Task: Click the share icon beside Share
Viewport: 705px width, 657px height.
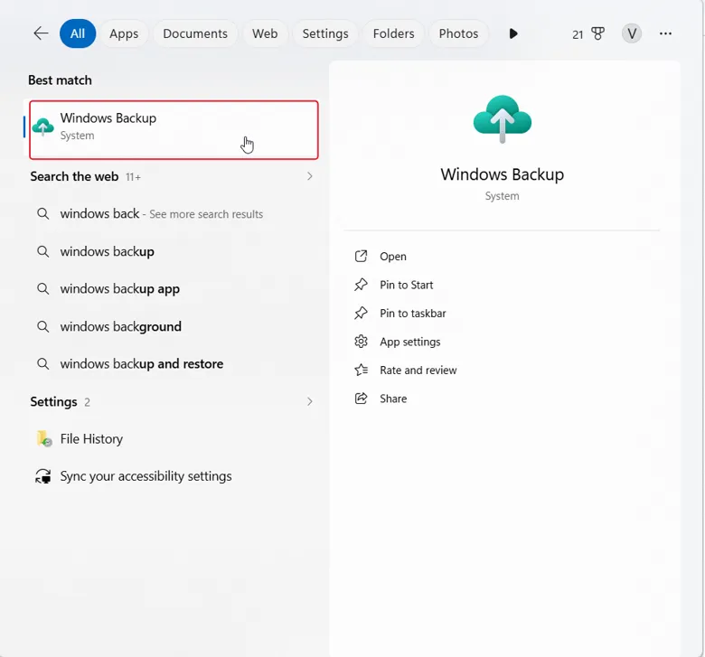Action: 361,399
